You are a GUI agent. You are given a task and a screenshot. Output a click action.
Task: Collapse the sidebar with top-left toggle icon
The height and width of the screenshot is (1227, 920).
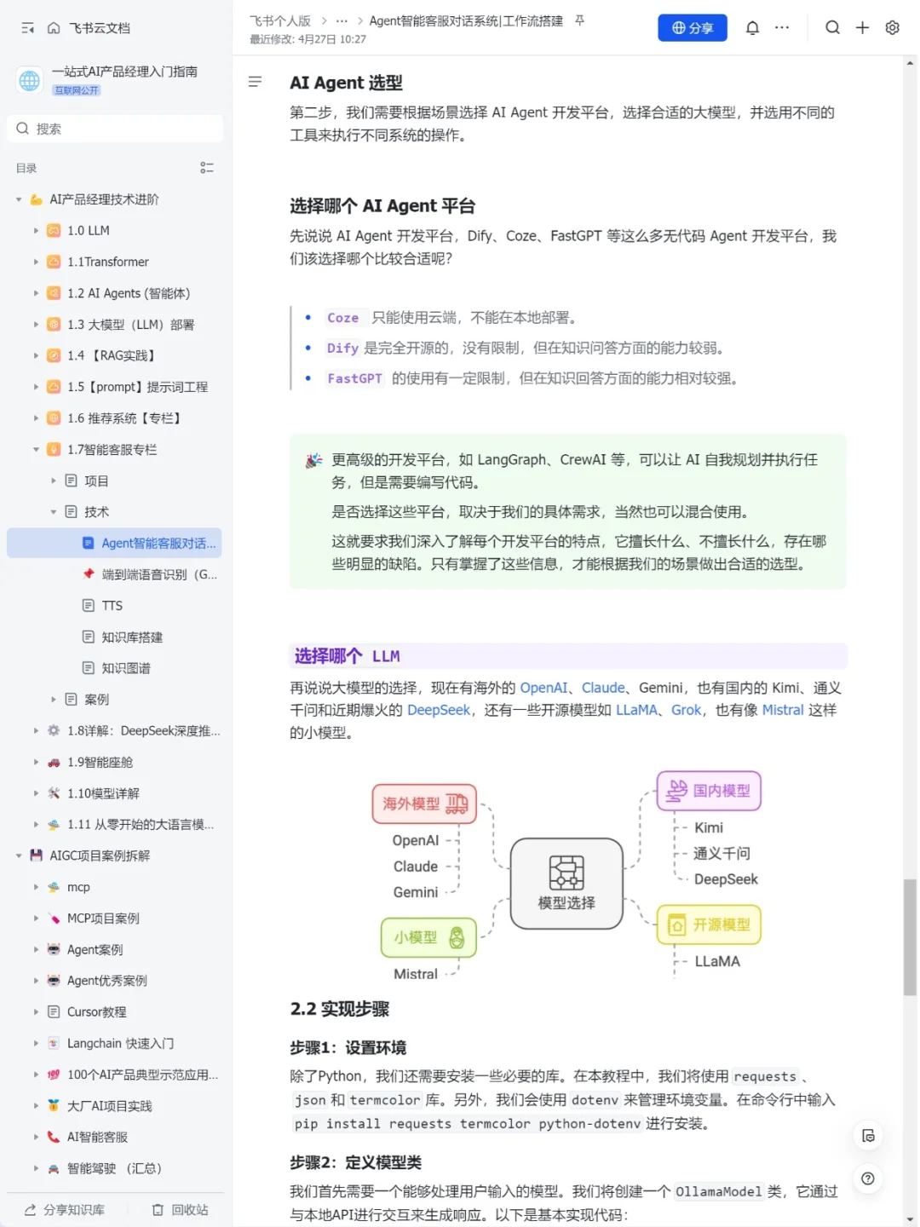(27, 28)
